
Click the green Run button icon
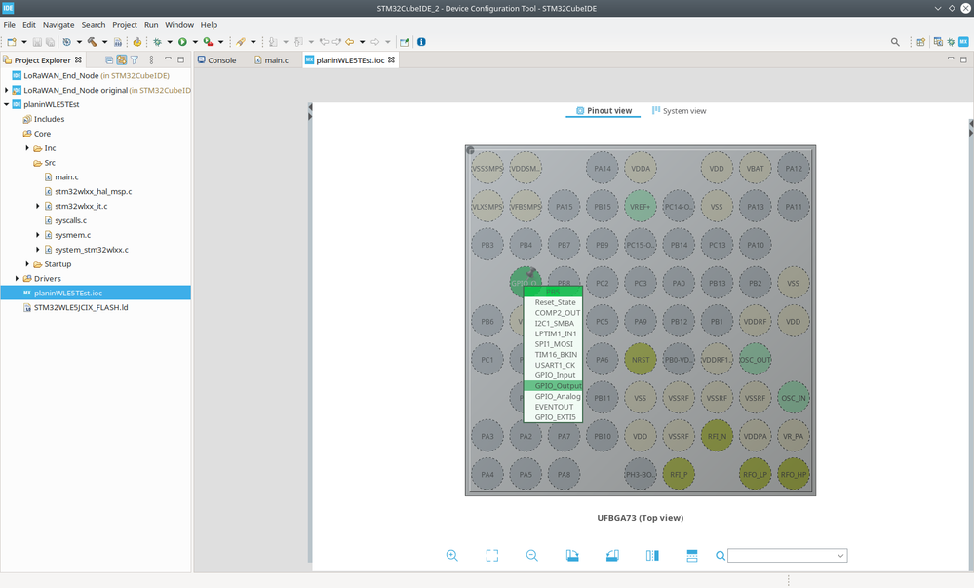[x=182, y=42]
